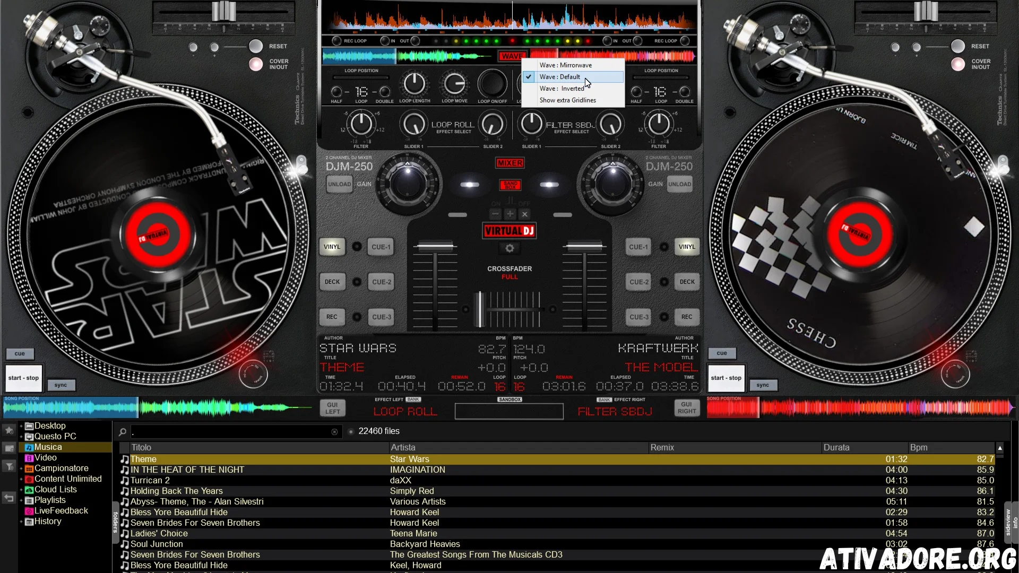Image resolution: width=1019 pixels, height=573 pixels.
Task: Click left deck loop OUT button
Action: pyautogui.click(x=415, y=41)
